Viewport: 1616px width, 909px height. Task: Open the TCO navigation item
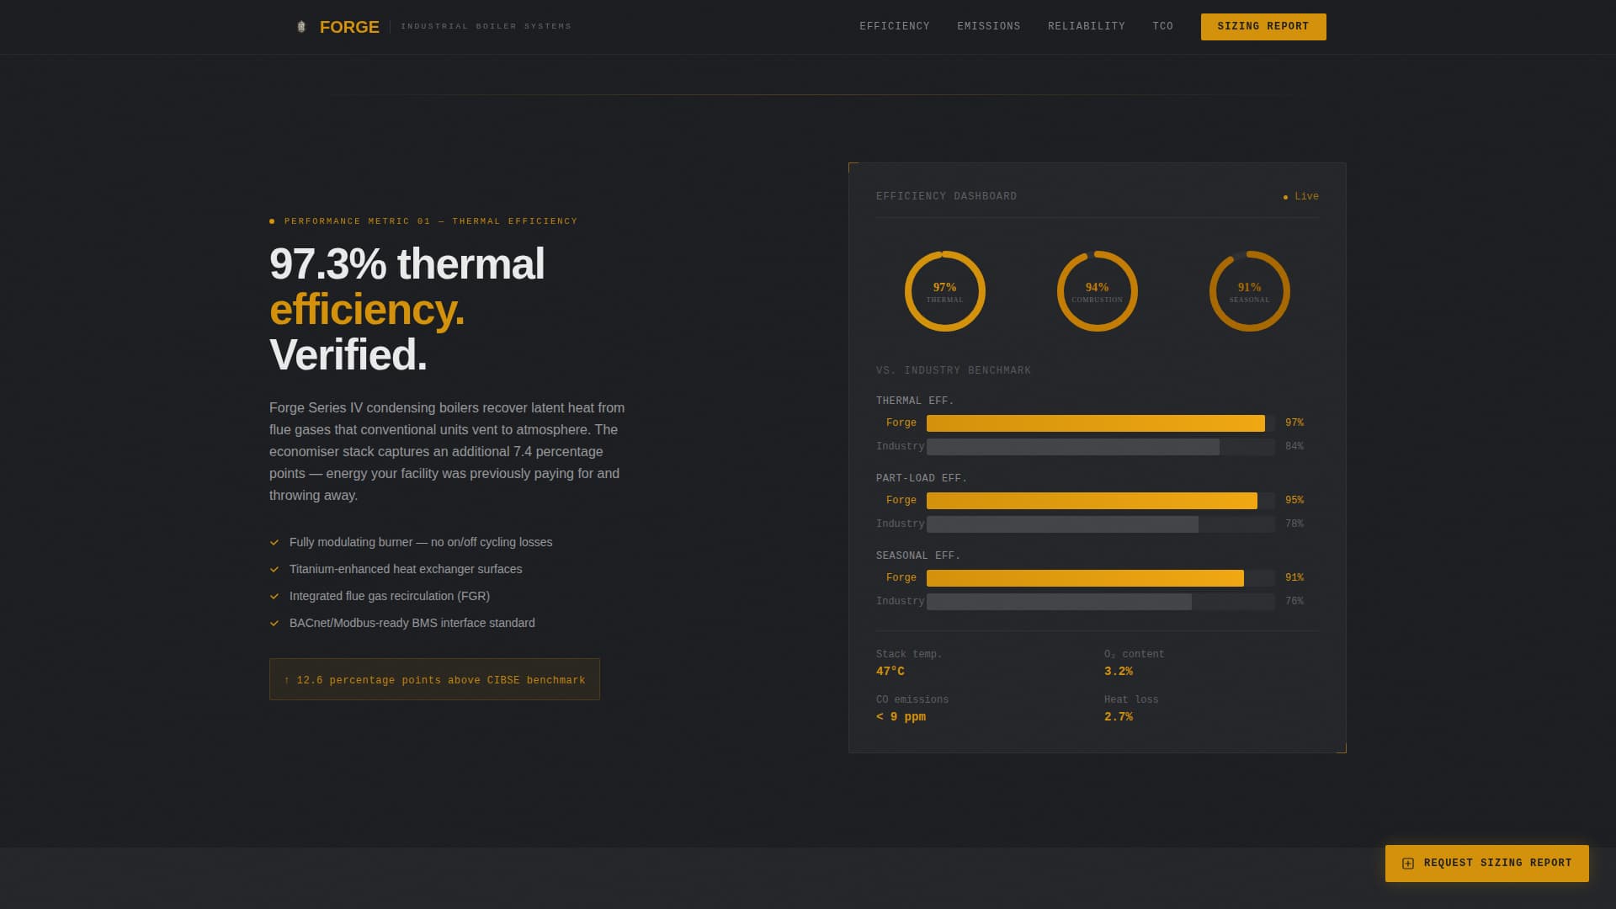[1163, 26]
